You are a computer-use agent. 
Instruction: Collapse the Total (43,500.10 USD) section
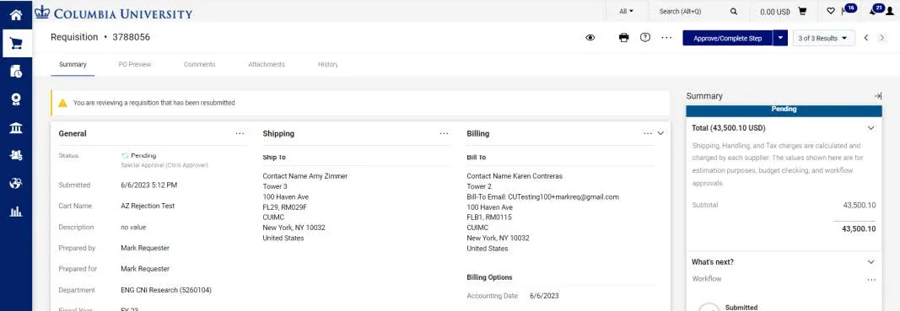870,128
